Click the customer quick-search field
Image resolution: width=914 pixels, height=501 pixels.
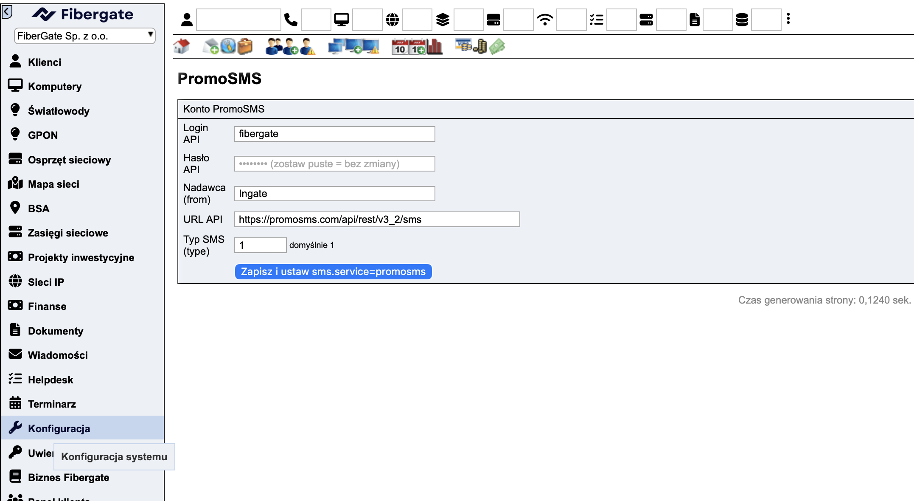238,20
